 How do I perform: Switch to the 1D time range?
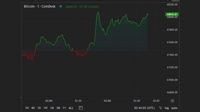pyautogui.click(x=39, y=108)
